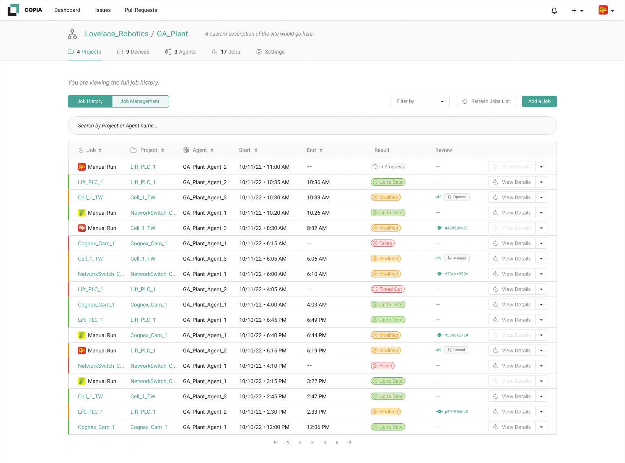Refresh the jobs list
The height and width of the screenshot is (463, 625).
pos(486,101)
